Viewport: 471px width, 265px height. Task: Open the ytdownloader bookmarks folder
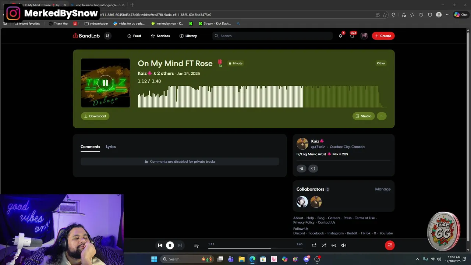click(96, 24)
